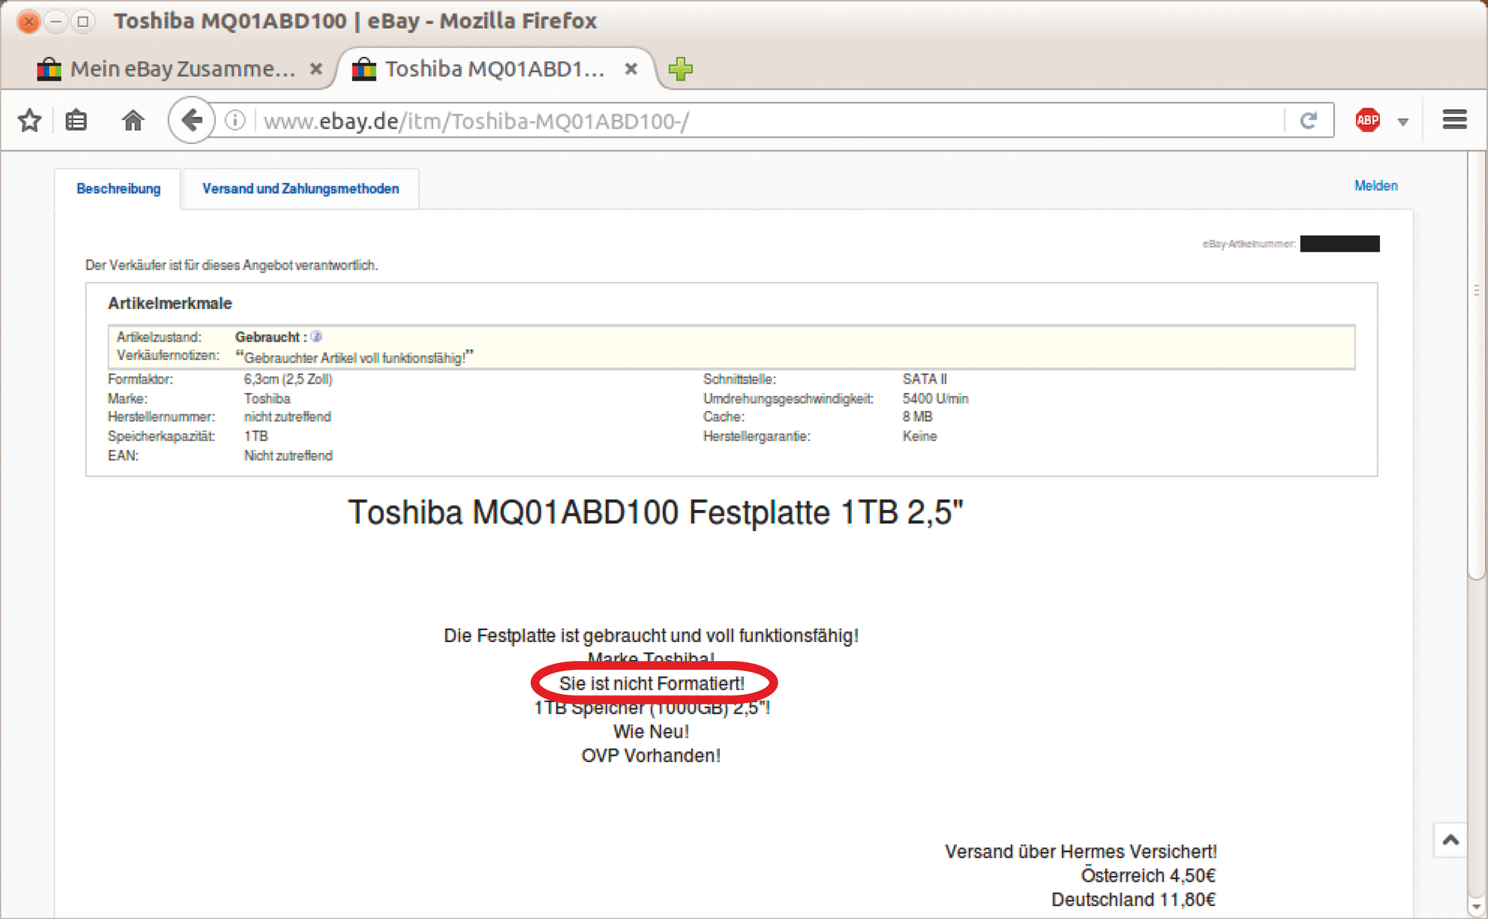Close the Toshiba MQ01ABD100 browser tab

[x=631, y=69]
